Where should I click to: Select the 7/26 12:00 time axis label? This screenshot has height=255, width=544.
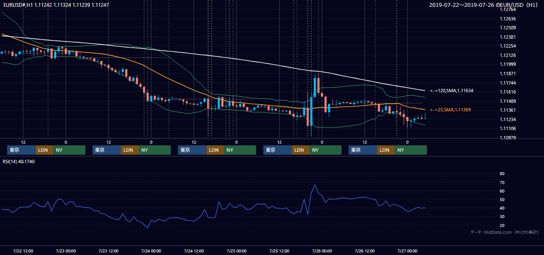click(365, 251)
